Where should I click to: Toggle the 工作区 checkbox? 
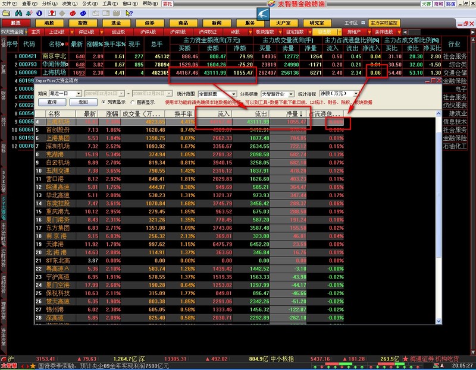click(x=363, y=23)
